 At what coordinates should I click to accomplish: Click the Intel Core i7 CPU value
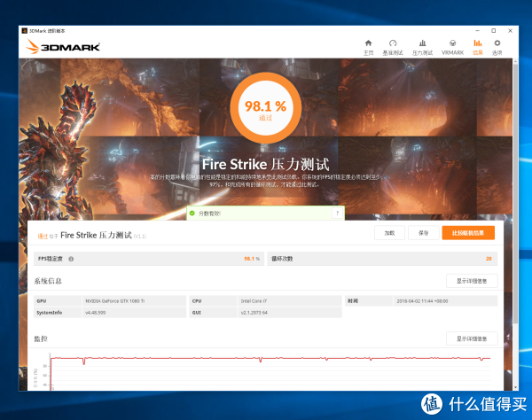(254, 301)
